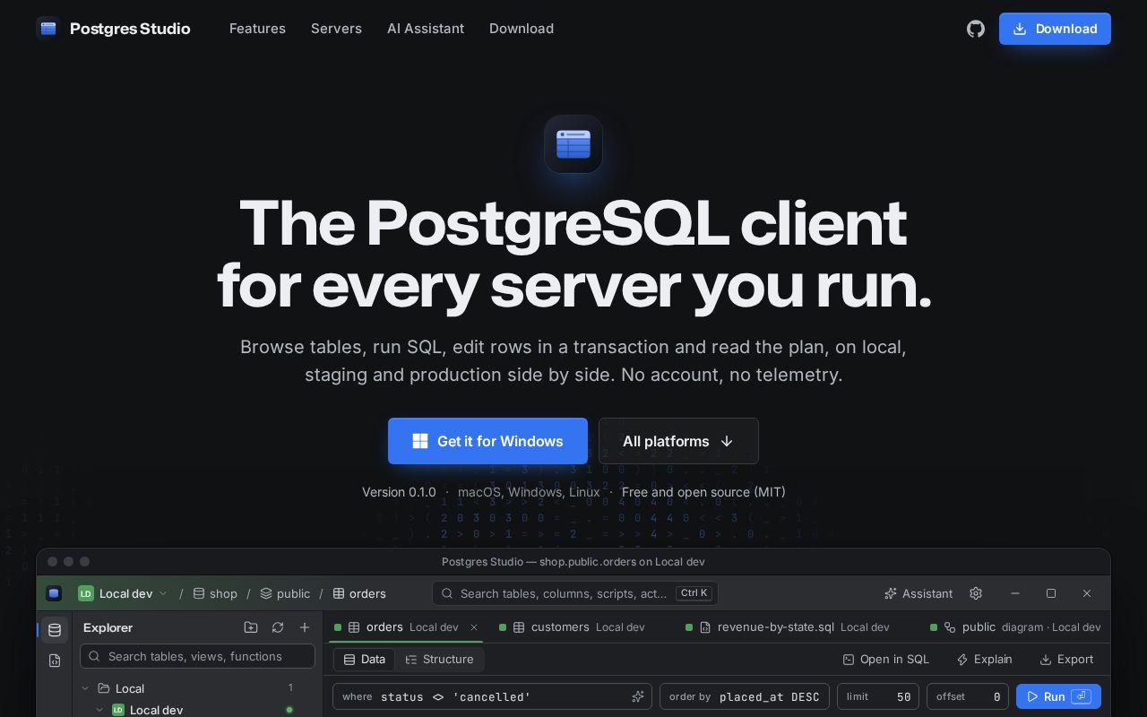Open the settings gear in the app window
The height and width of the screenshot is (717, 1147).
click(976, 593)
